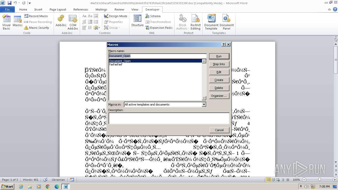
Task: Open the Group controls dropdown
Action: pos(112,28)
